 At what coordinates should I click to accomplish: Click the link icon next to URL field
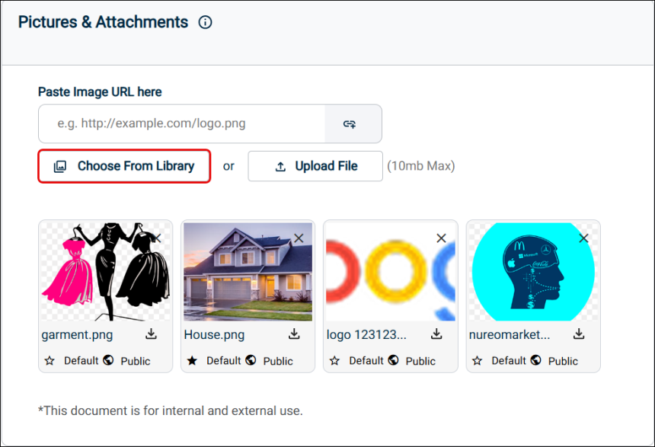click(350, 123)
